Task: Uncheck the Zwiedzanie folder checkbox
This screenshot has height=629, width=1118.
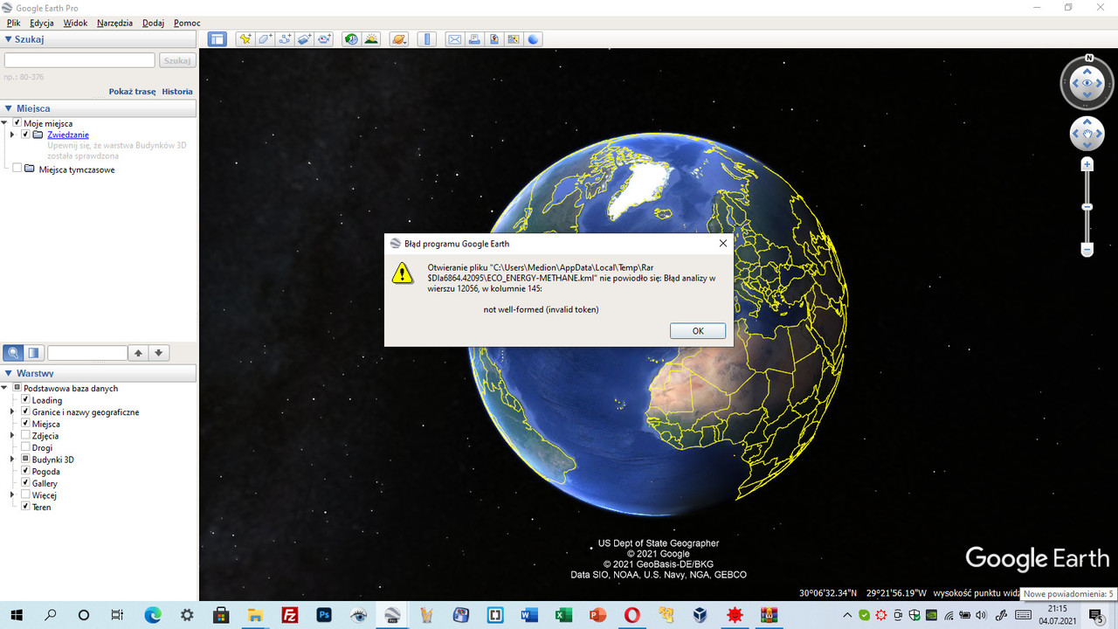Action: pos(25,135)
